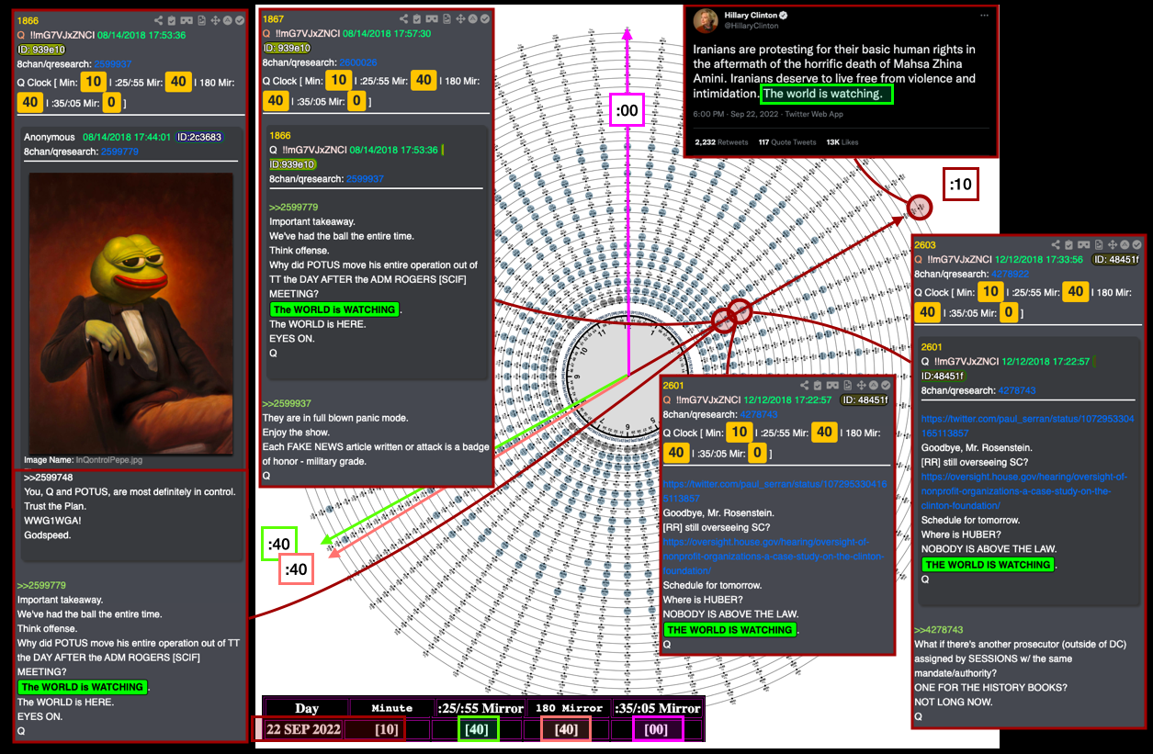Image resolution: width=1153 pixels, height=754 pixels.
Task: Click the share icon on post 1867
Action: point(403,18)
